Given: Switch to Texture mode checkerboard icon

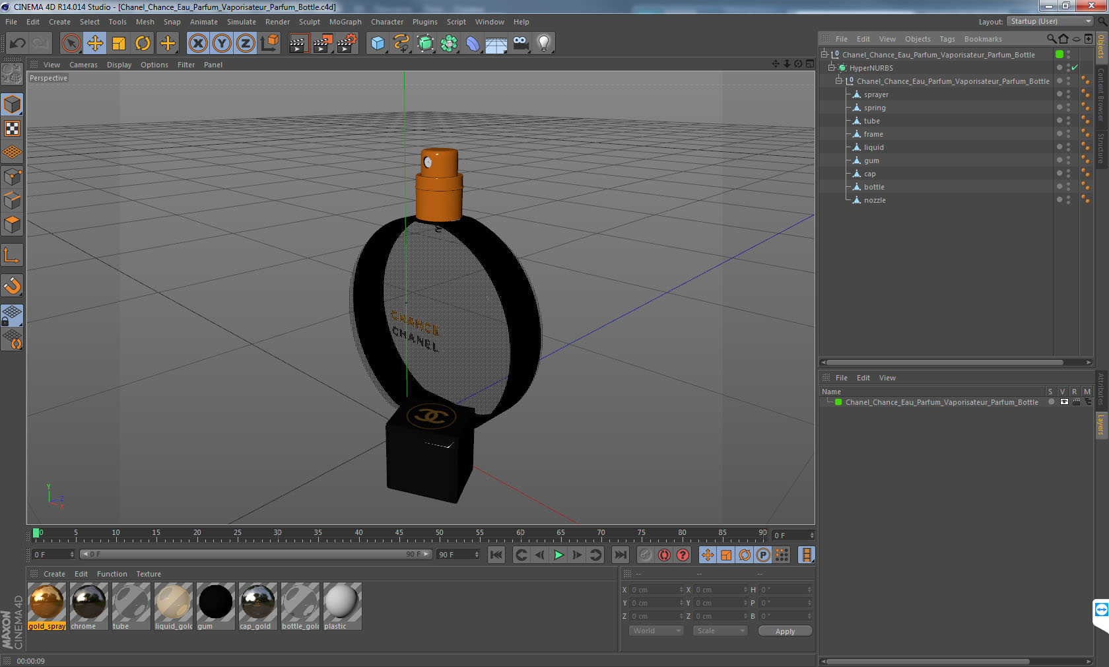Looking at the screenshot, I should [x=12, y=128].
